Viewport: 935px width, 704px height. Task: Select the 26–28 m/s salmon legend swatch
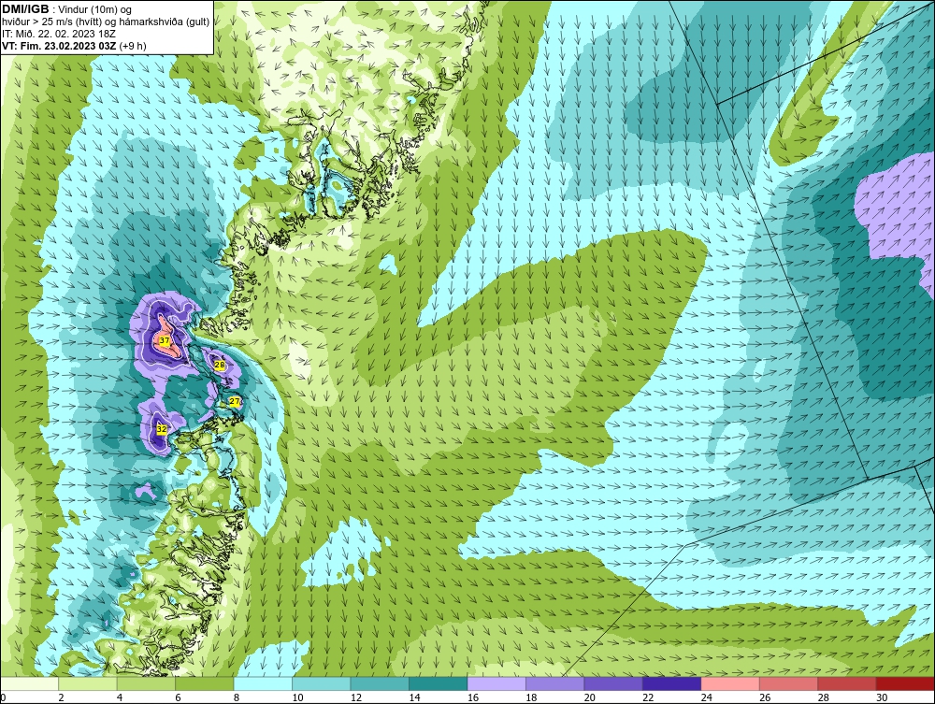789,683
